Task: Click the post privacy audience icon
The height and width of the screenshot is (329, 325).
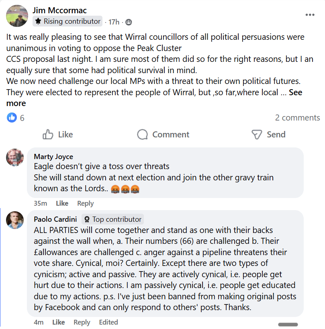Action: click(129, 22)
